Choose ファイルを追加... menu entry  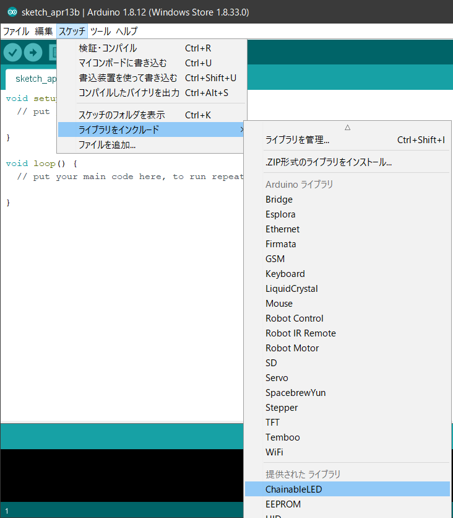[151, 145]
